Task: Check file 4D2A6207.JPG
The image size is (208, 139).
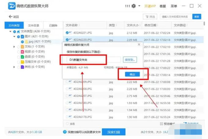Action: (67, 96)
